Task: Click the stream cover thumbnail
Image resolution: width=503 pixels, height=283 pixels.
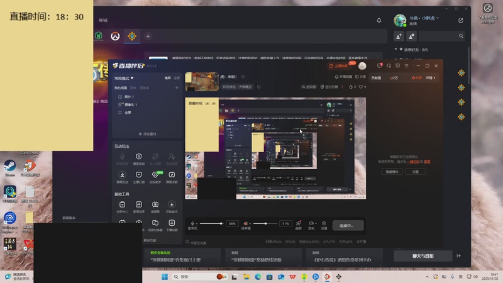Action: pyautogui.click(x=202, y=82)
